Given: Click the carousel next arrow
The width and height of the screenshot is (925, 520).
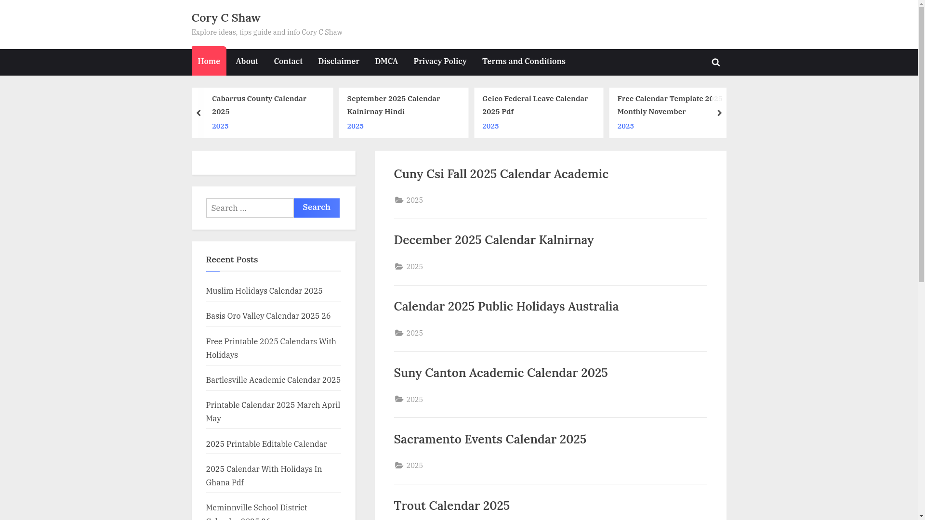Looking at the screenshot, I should coord(719,113).
